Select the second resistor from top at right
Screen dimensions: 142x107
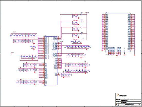(x=81, y=21)
